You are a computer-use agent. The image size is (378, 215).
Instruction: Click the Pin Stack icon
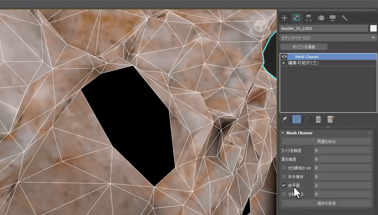click(284, 120)
